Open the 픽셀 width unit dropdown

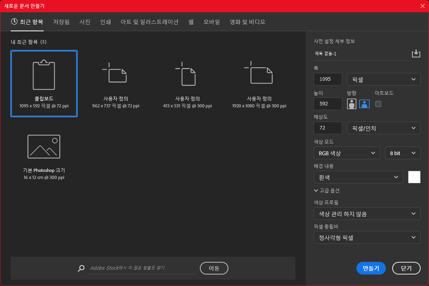(383, 79)
